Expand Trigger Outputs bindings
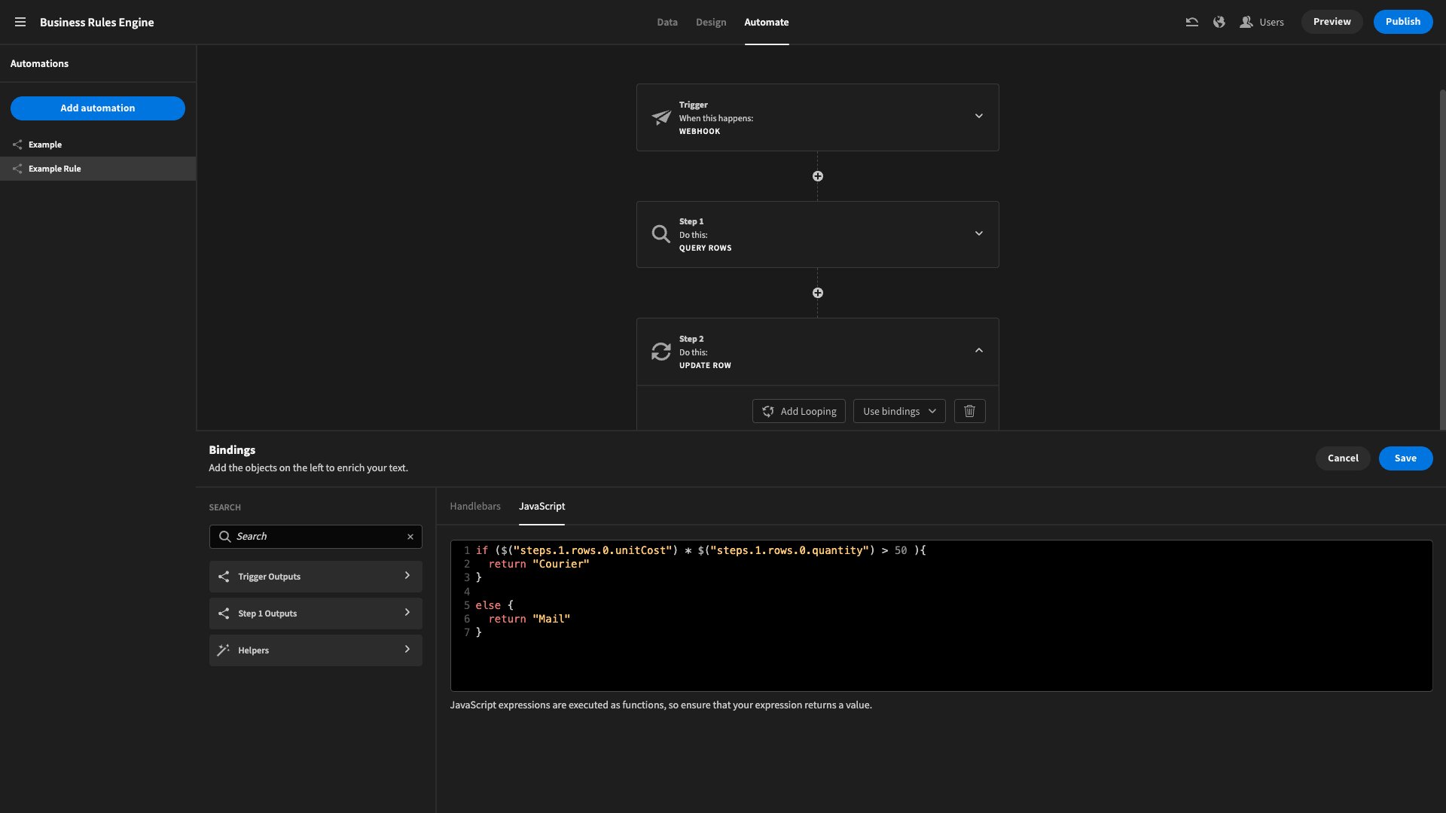This screenshot has height=813, width=1446. coord(316,577)
